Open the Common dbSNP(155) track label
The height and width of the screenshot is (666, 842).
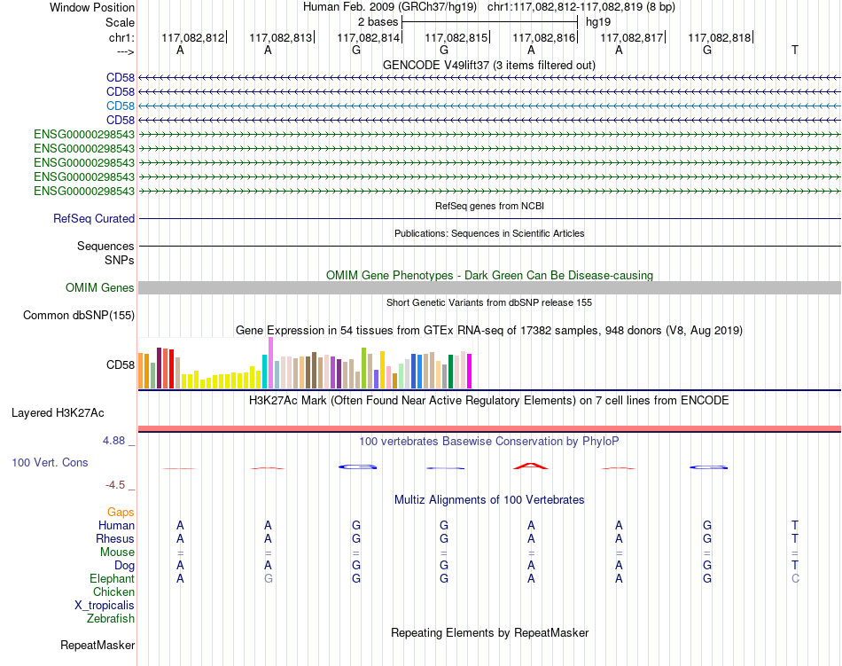point(79,316)
